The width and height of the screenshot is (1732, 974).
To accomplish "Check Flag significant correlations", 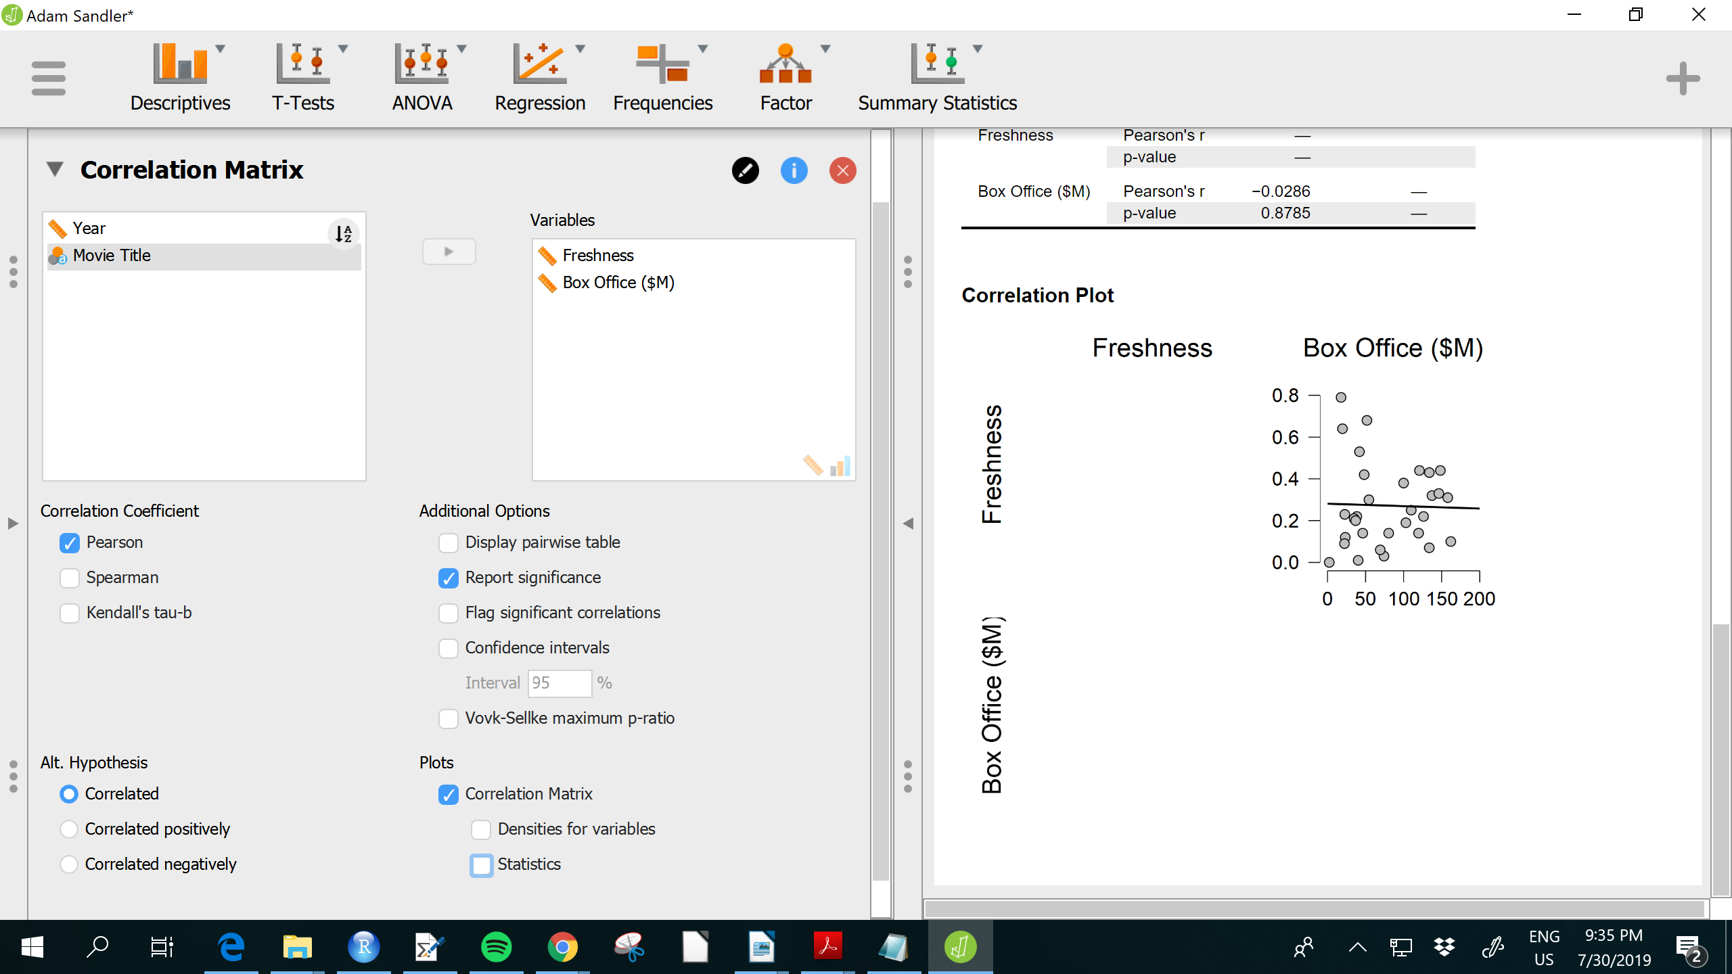I will click(x=449, y=613).
